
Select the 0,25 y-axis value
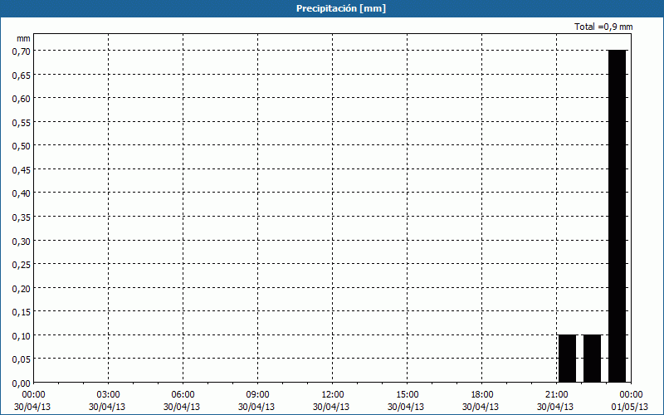(x=22, y=265)
